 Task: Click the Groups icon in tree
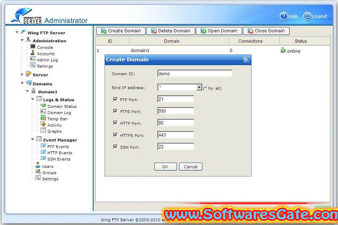click(x=38, y=172)
